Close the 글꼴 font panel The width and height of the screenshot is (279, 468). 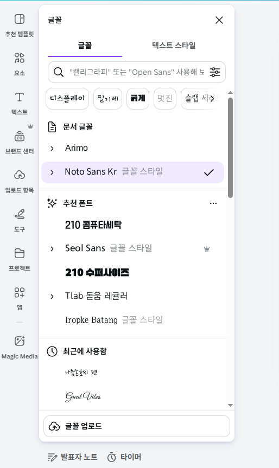tap(219, 20)
